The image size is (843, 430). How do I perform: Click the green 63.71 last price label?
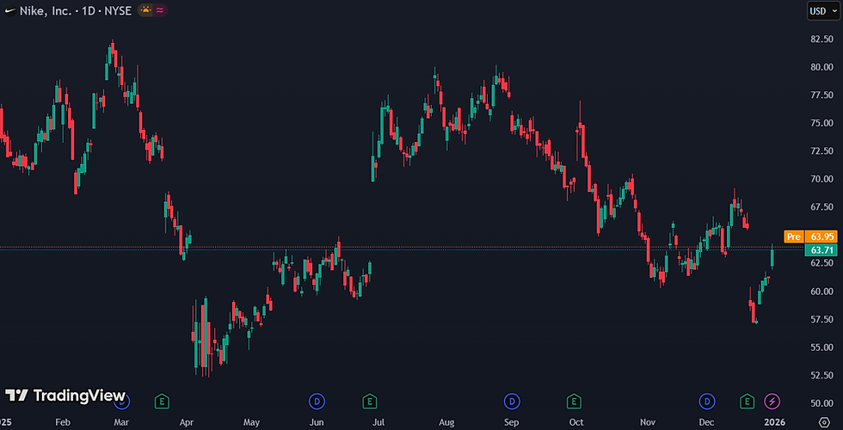click(821, 250)
